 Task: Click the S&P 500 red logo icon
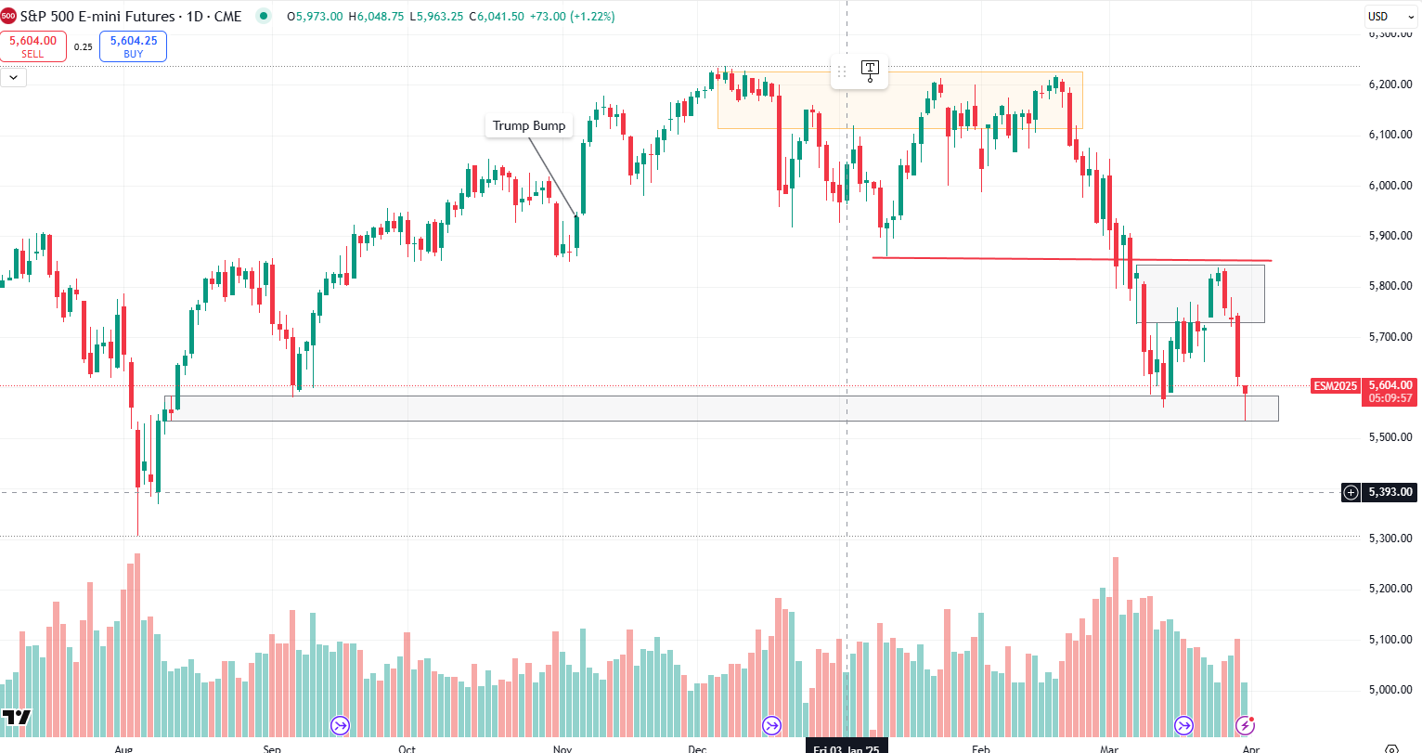8,17
